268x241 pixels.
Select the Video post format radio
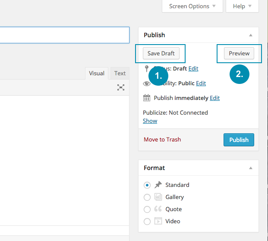147,221
